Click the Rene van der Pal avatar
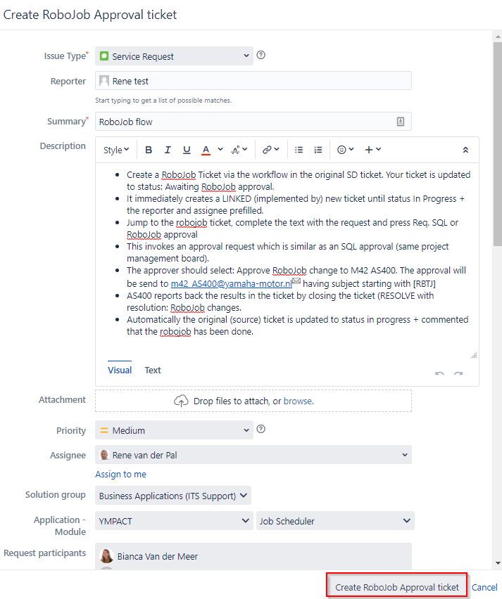 [103, 455]
